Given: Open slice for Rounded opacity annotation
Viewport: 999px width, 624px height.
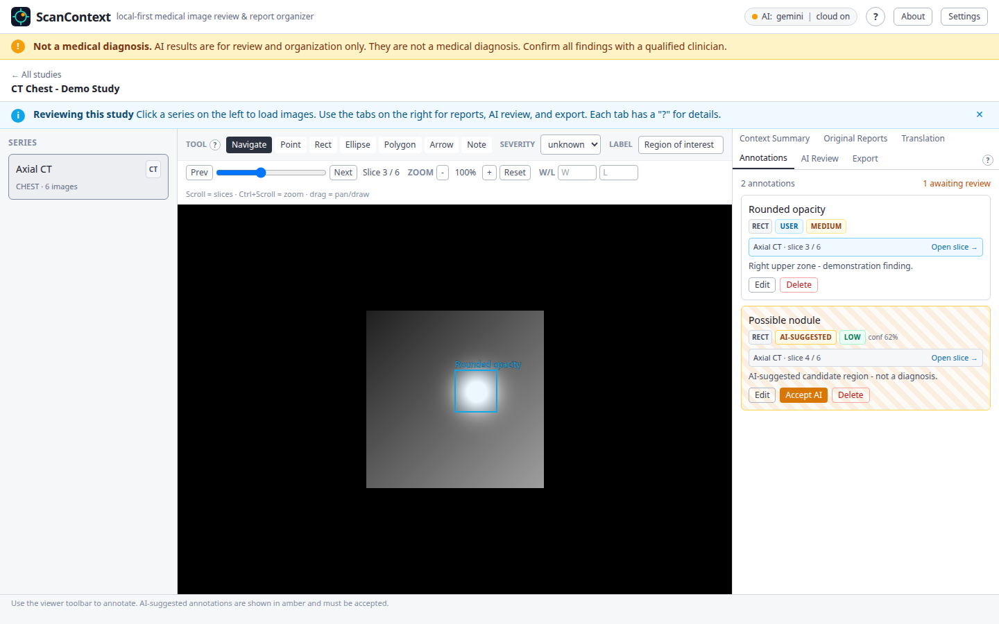Looking at the screenshot, I should click(954, 247).
